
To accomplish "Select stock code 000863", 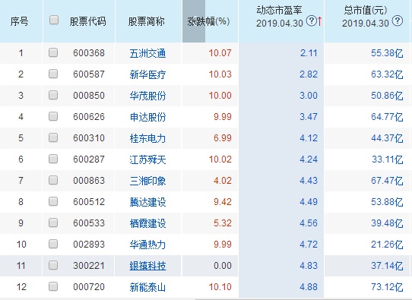I will [x=89, y=181].
